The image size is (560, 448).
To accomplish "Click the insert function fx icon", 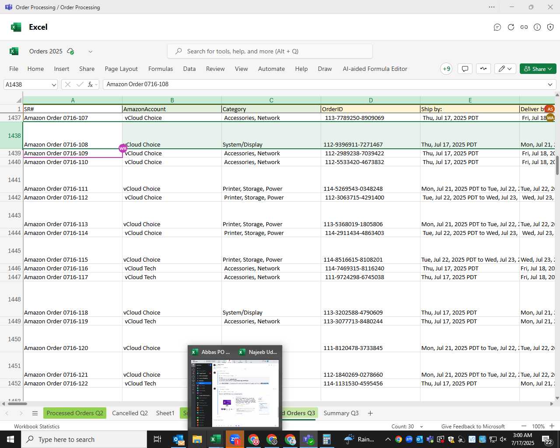I will tap(91, 84).
